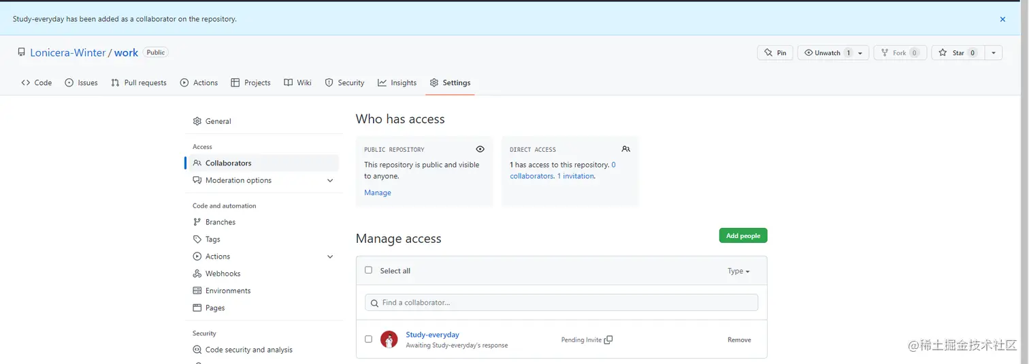Click the Find a collaborator search field

pyautogui.click(x=561, y=303)
